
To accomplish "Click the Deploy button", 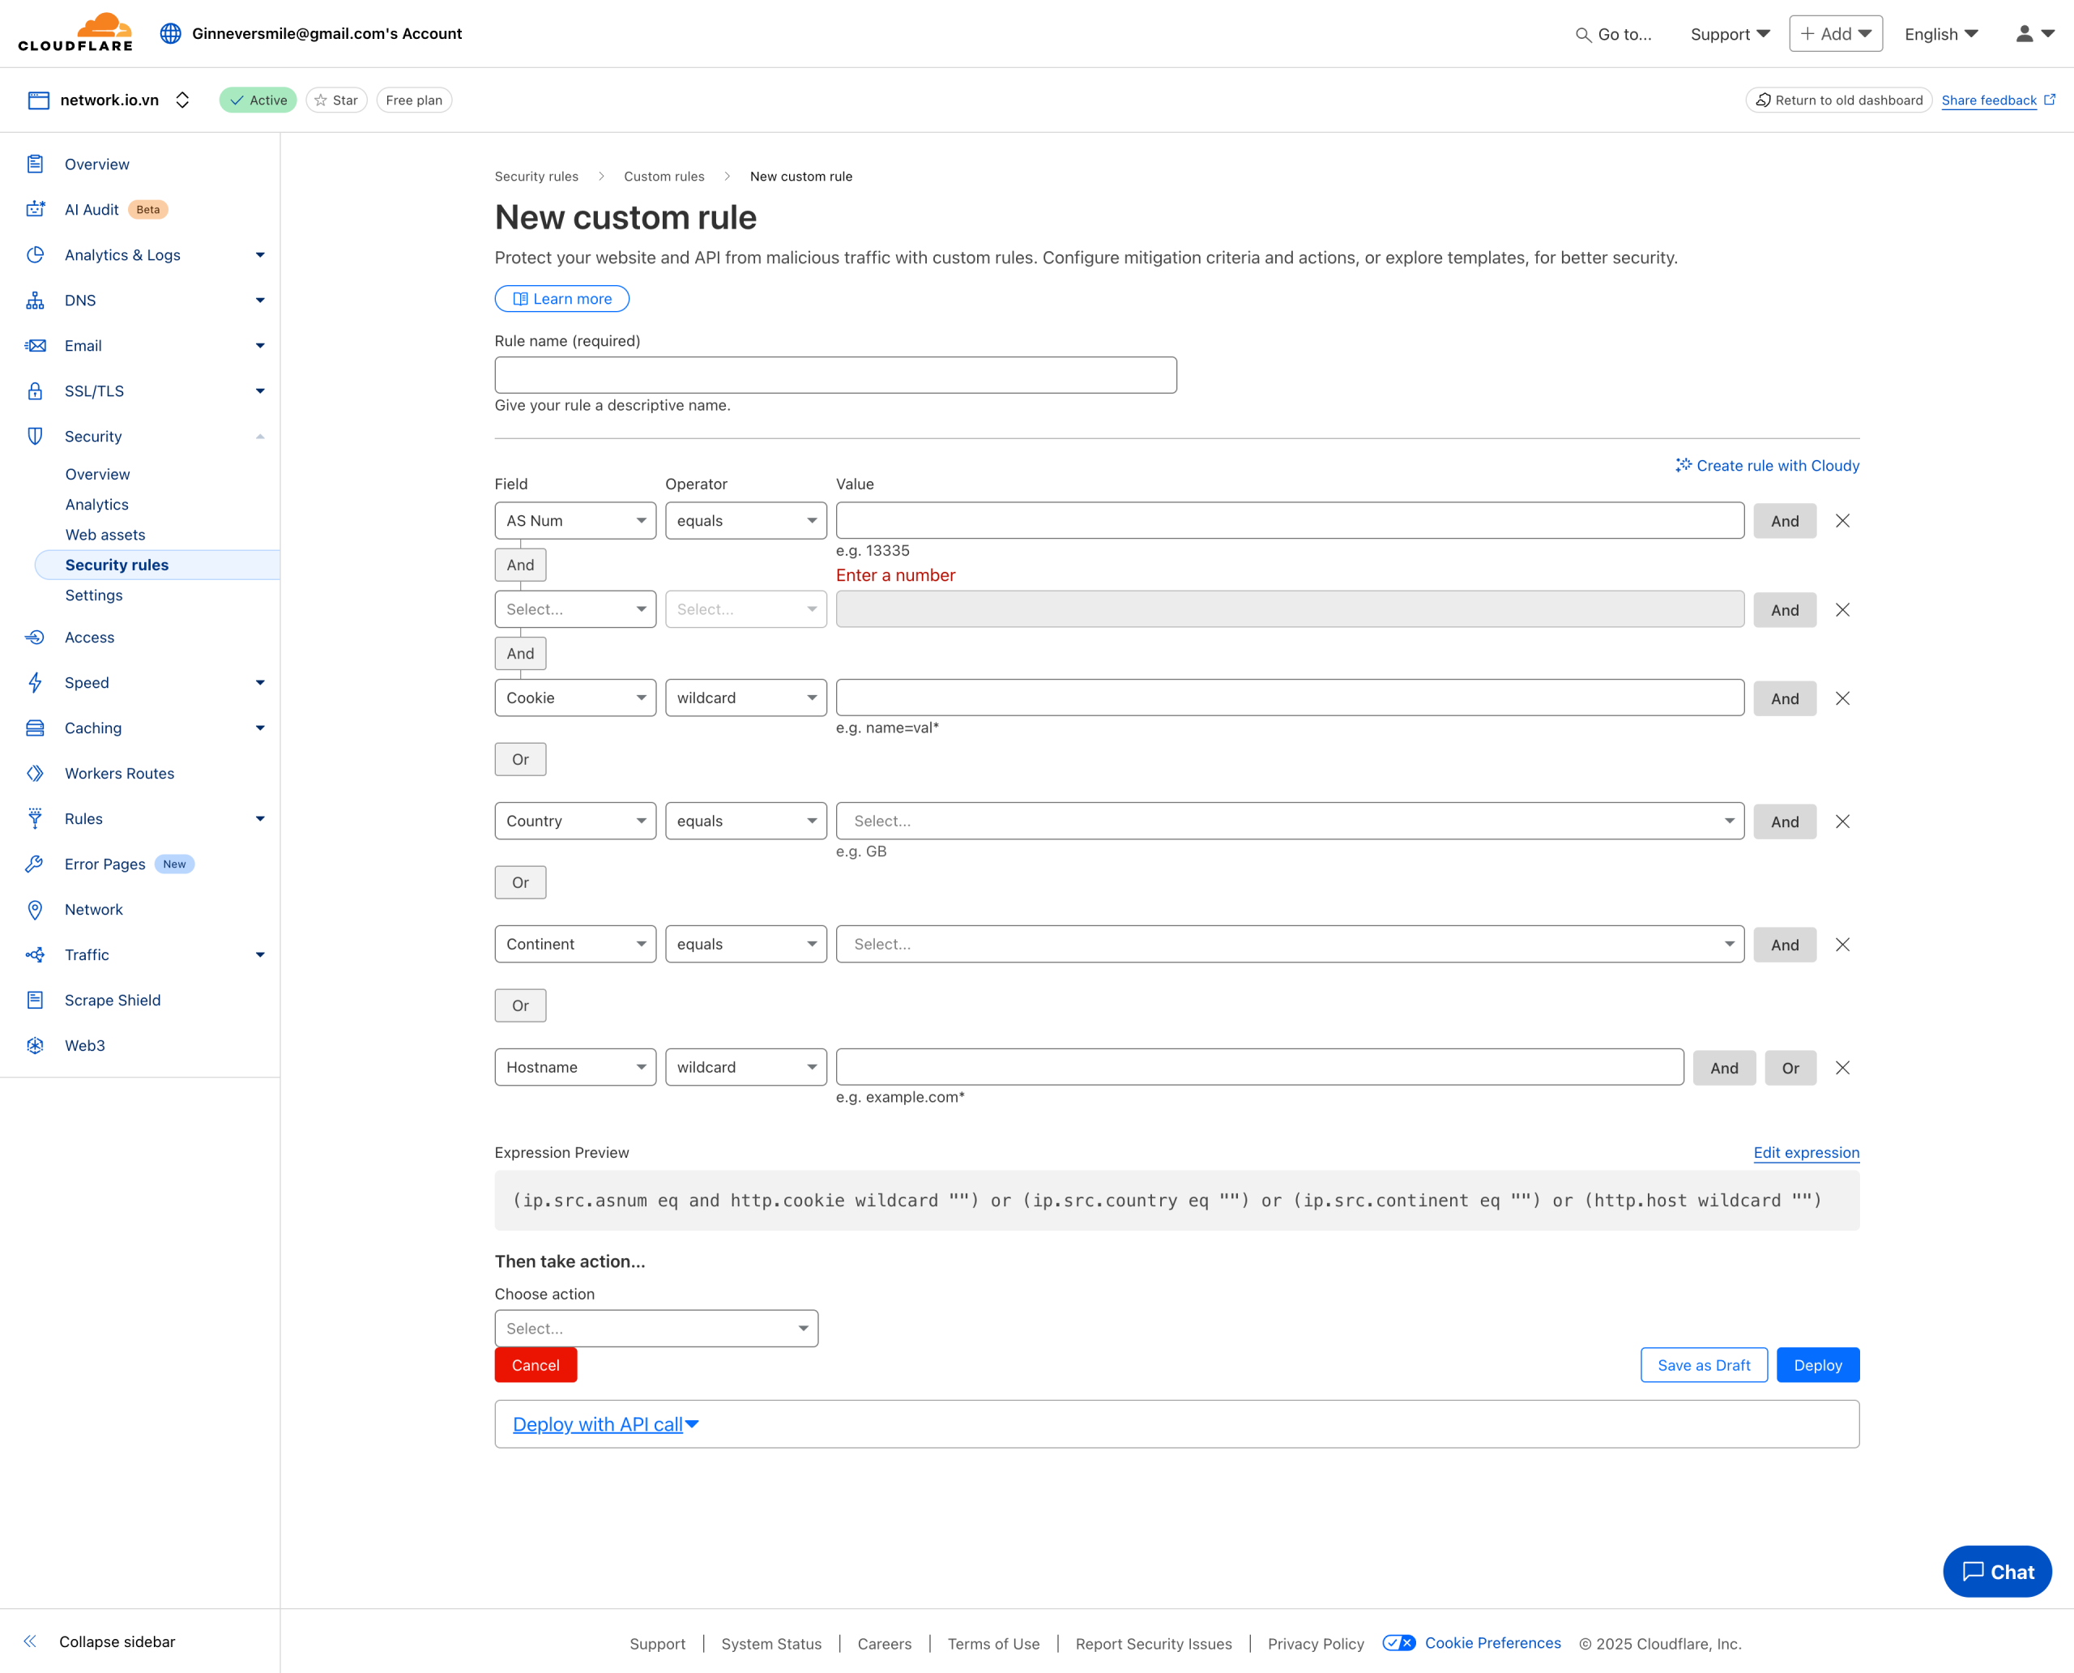I will click(x=1816, y=1364).
